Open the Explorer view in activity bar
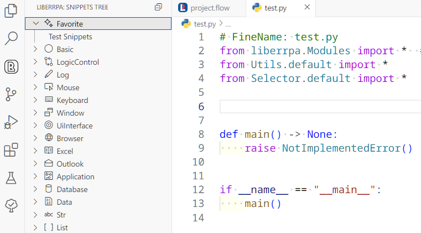The image size is (421, 233). click(11, 11)
